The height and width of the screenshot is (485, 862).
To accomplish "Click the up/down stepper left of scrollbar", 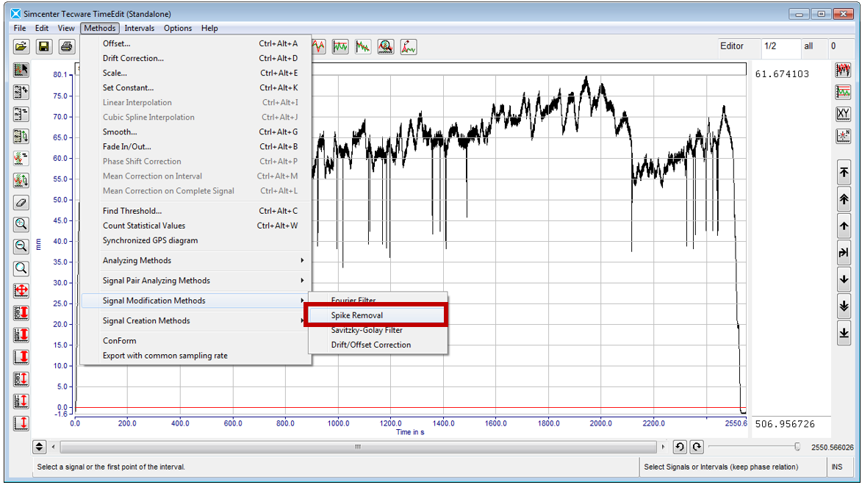I will point(39,447).
